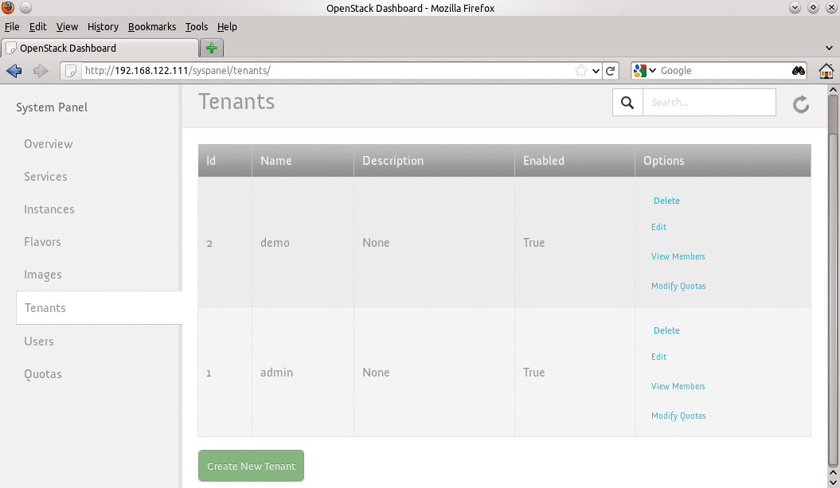
Task: Click the tenant search magnifier icon
Action: [627, 102]
